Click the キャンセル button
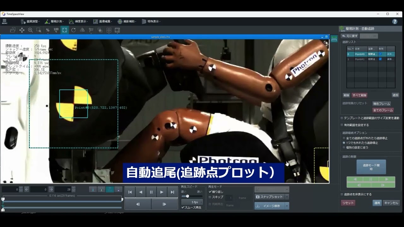The height and width of the screenshot is (227, 404). point(391,203)
